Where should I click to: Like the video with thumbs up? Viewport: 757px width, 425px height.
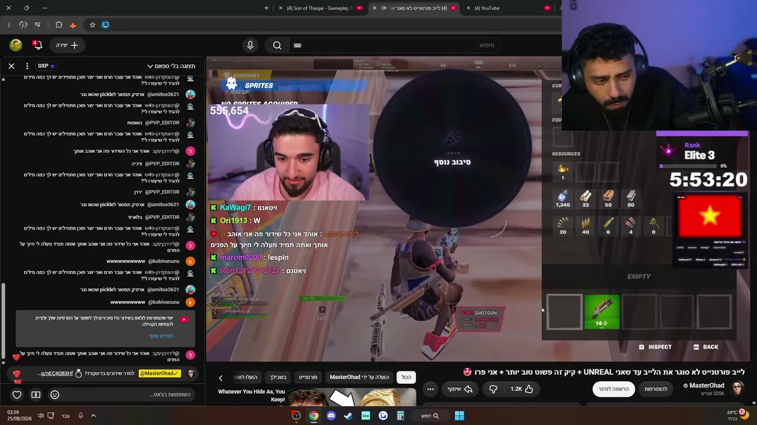[522, 389]
